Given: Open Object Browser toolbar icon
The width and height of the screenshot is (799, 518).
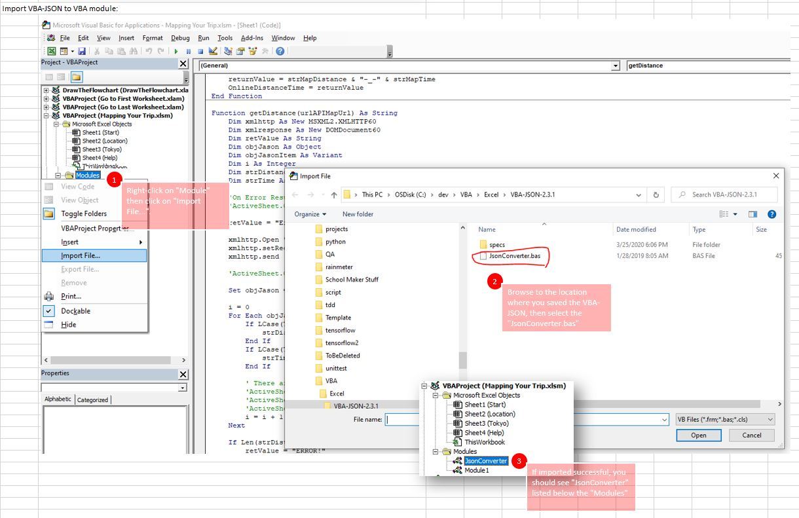Looking at the screenshot, I should click(x=253, y=51).
